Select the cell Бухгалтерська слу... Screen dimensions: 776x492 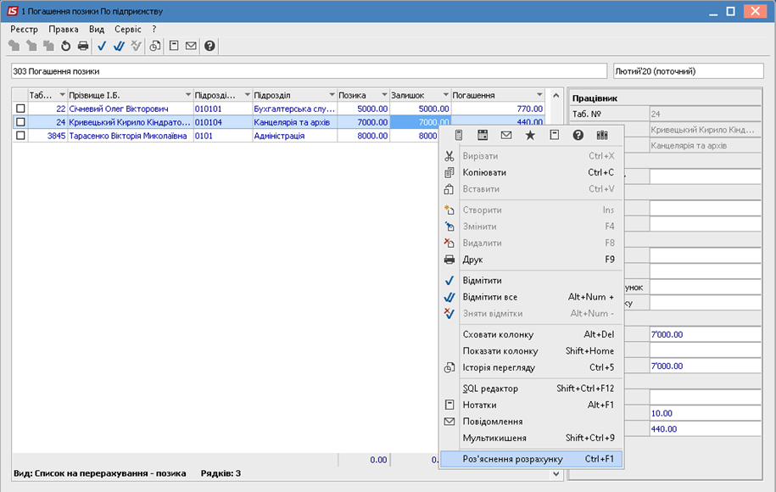click(x=294, y=109)
